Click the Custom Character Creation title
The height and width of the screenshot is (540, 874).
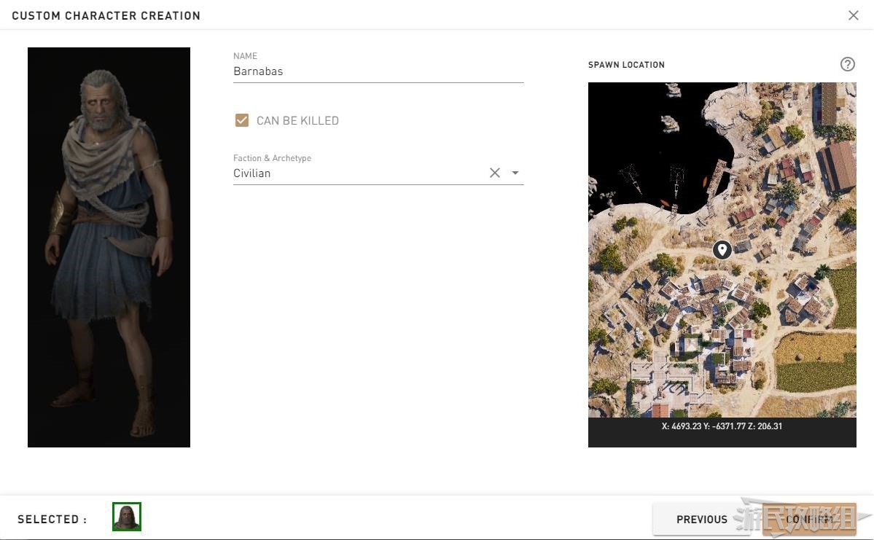106,15
